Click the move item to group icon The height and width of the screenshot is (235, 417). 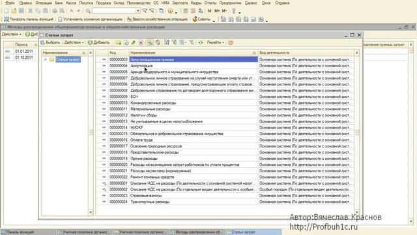[158, 42]
